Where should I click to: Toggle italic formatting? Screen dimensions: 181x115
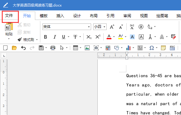[55, 37]
